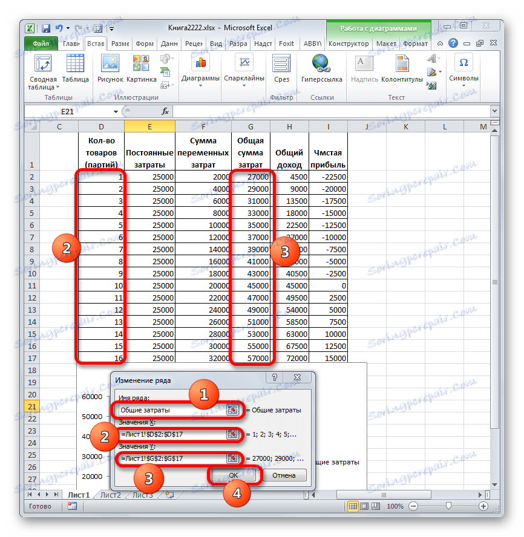Collapse dialog via Имя ряда range selector

[x=233, y=410]
